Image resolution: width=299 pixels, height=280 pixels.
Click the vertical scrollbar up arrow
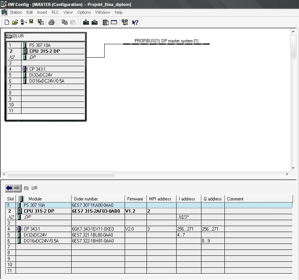[x=293, y=31]
